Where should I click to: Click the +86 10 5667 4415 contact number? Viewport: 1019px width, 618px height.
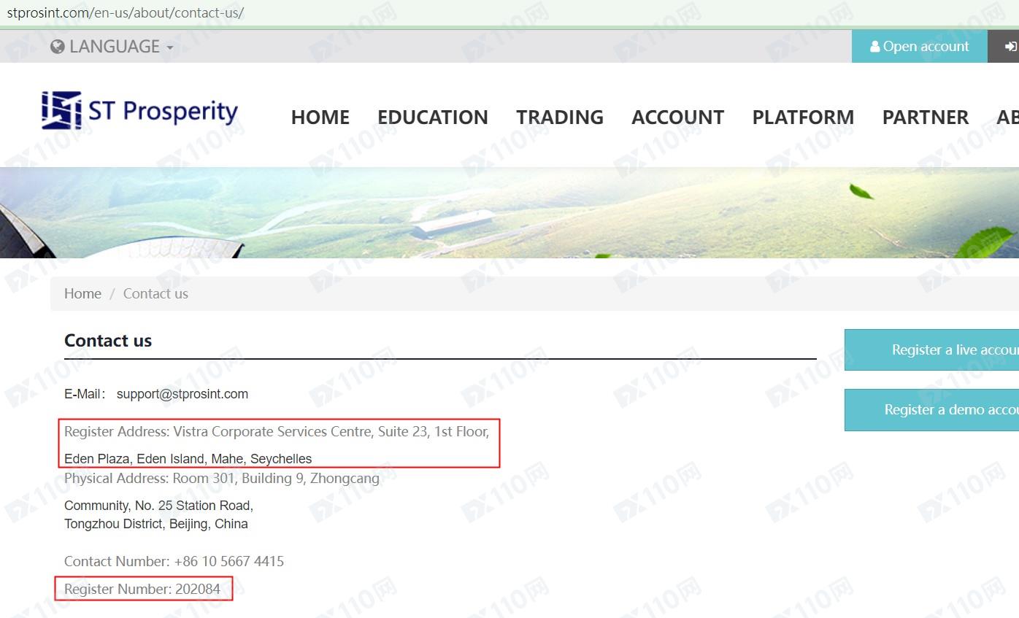click(x=228, y=562)
